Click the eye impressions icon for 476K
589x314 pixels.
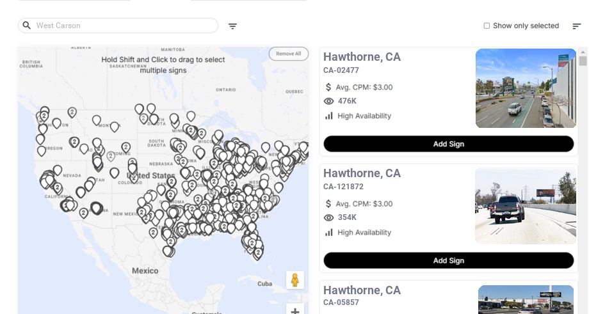[329, 101]
